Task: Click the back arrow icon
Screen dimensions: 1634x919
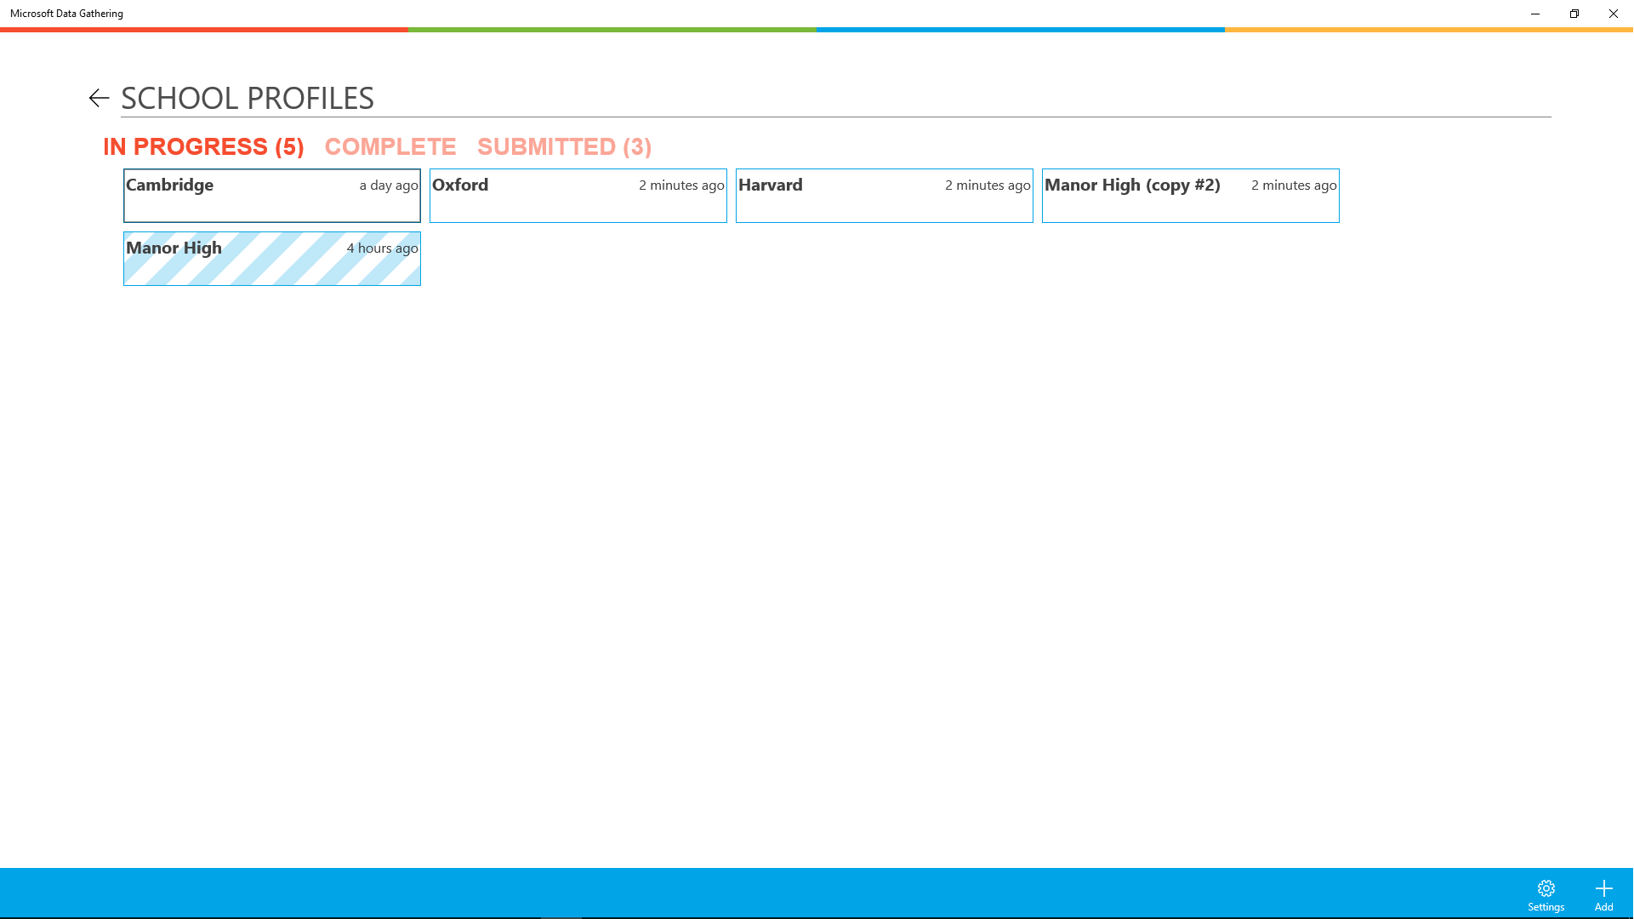Action: pos(99,98)
